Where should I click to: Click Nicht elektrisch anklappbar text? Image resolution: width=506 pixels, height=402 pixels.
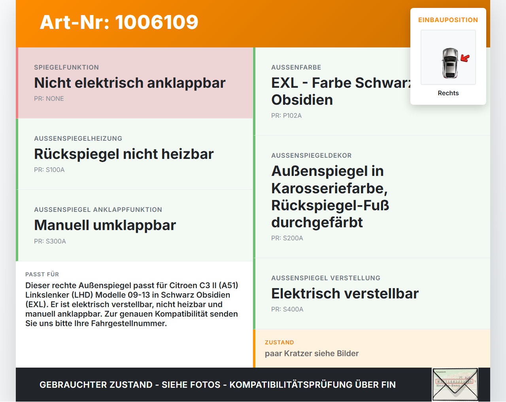[x=130, y=83]
